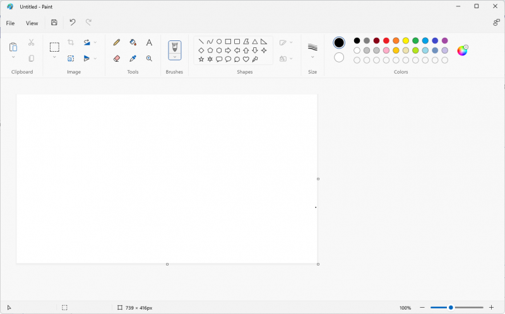505x314 pixels.
Task: Open the Brushes dropdown arrow
Action: [175, 57]
